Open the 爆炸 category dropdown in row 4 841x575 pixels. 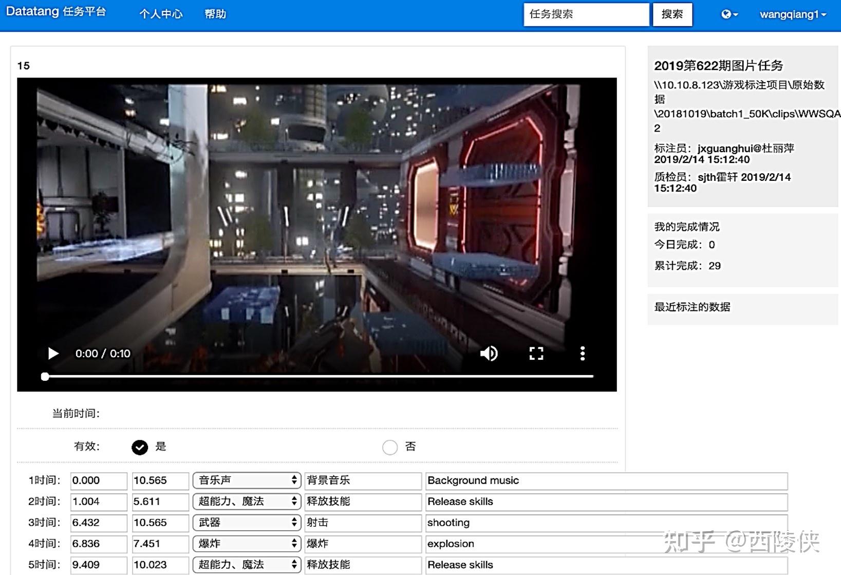[x=247, y=544]
